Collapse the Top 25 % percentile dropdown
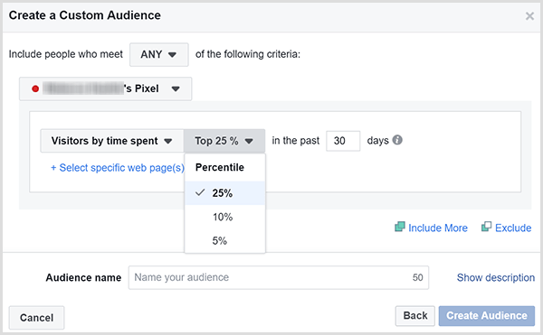Viewport: 543px width, 335px height. point(224,141)
